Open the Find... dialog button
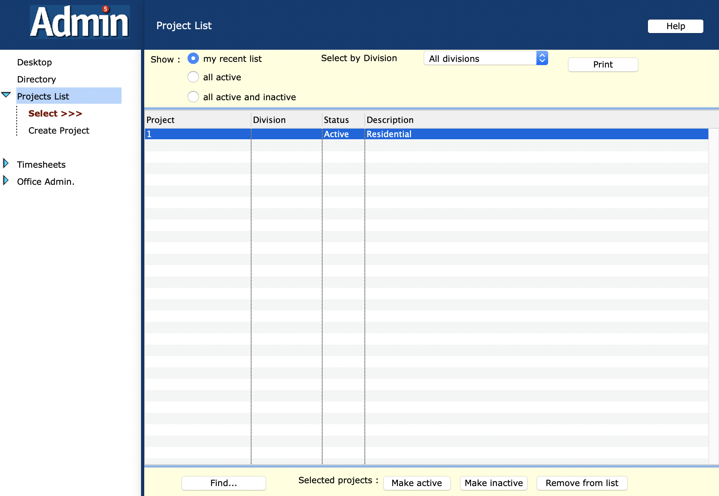Viewport: 719px width, 496px height. tap(223, 483)
